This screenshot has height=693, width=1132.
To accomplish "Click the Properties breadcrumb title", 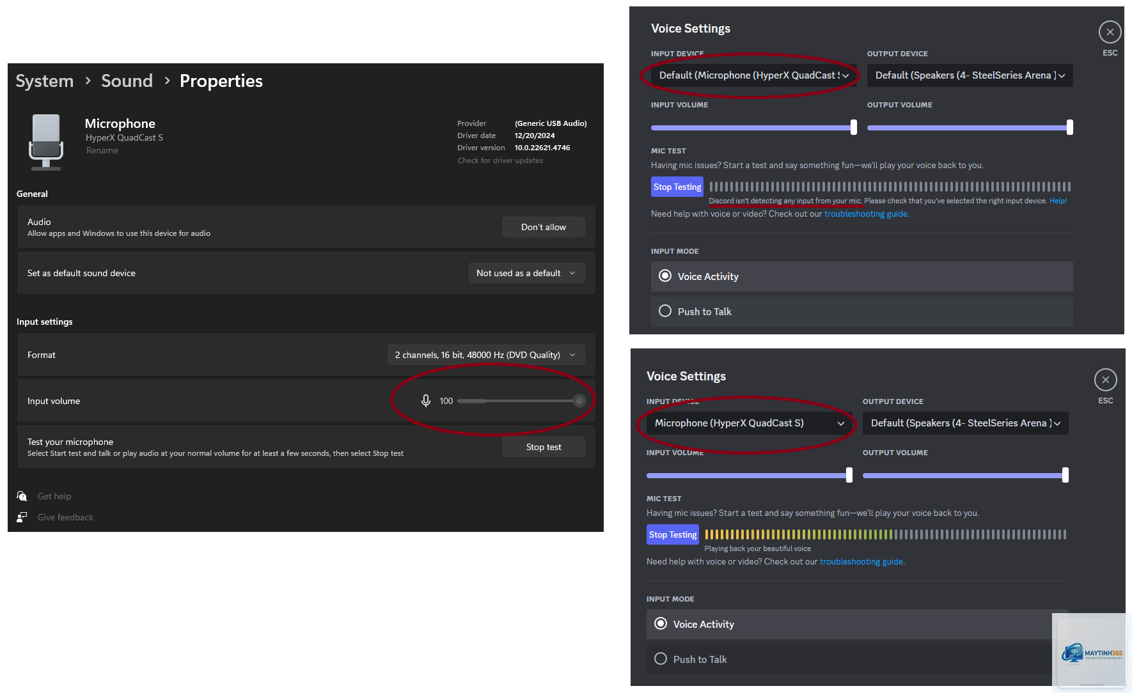I will 221,81.
